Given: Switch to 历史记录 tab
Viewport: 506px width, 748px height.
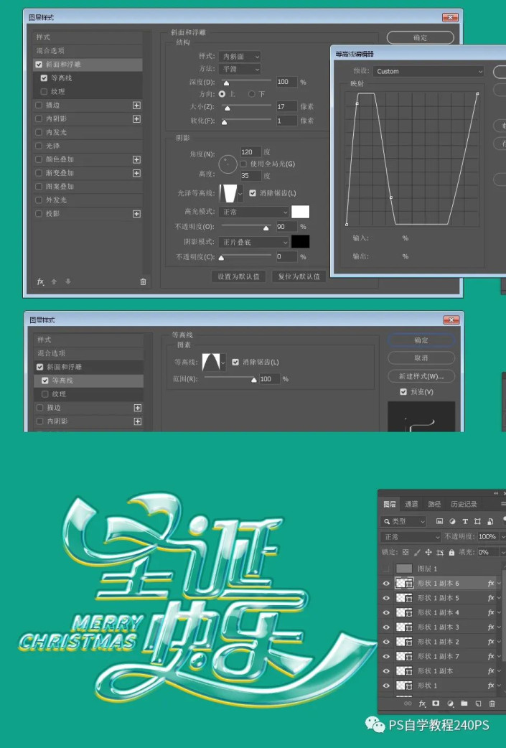Looking at the screenshot, I should point(464,504).
